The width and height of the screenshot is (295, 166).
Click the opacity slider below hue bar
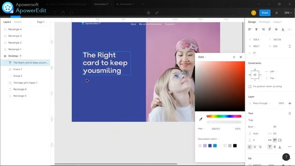click(x=224, y=122)
